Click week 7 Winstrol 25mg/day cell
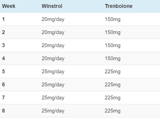The image size is (160, 119). [53, 98]
